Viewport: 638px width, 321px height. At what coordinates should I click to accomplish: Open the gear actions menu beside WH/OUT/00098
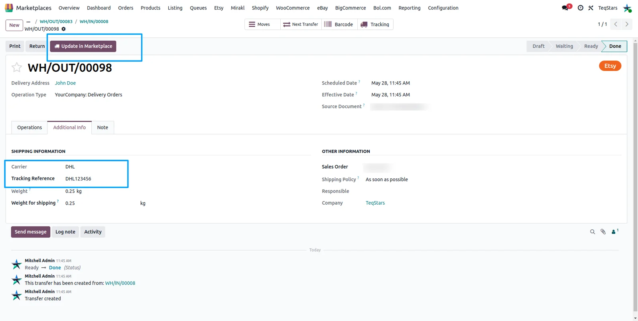(x=64, y=29)
